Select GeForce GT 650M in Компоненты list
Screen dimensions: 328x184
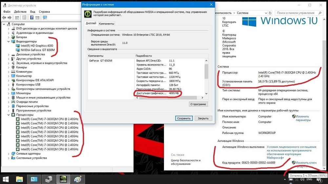(x=101, y=61)
